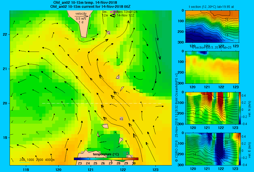Click the vel. N color bar
Viewport: 254px width, 172px height.
click(240, 108)
